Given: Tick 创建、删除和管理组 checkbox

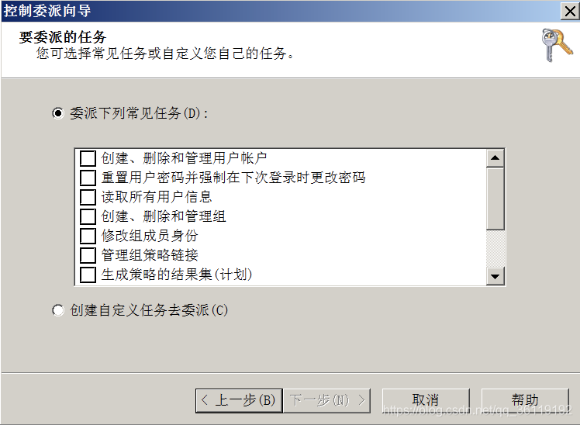Looking at the screenshot, I should (88, 216).
